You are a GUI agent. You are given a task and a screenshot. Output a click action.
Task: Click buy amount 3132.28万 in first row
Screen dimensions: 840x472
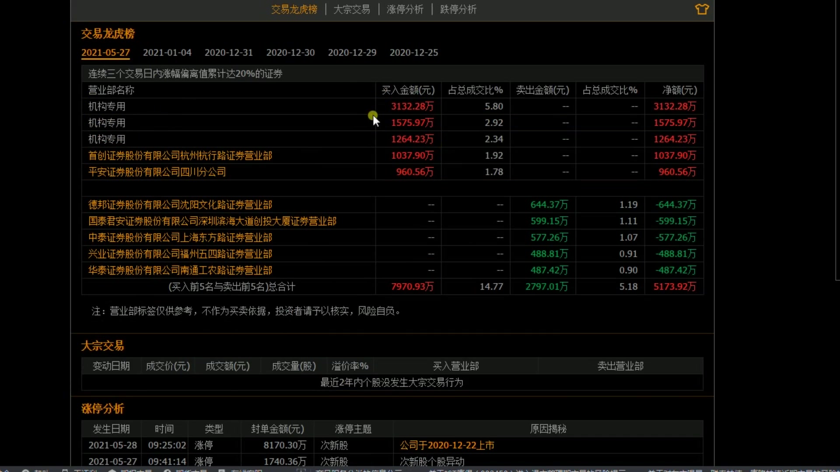pos(412,106)
